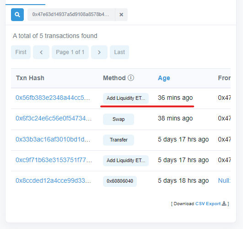Click the 0x60806040 method badge
Image resolution: width=243 pixels, height=229 pixels.
[x=120, y=181]
